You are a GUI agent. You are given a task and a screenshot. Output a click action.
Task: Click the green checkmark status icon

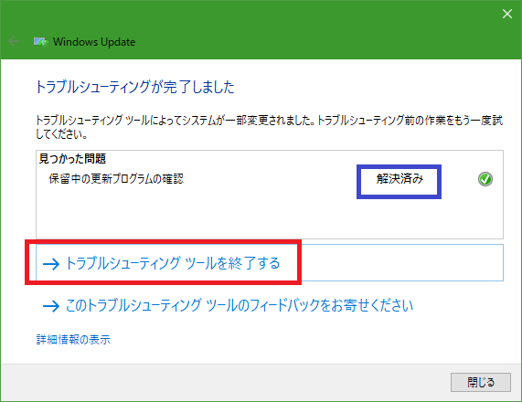point(485,179)
